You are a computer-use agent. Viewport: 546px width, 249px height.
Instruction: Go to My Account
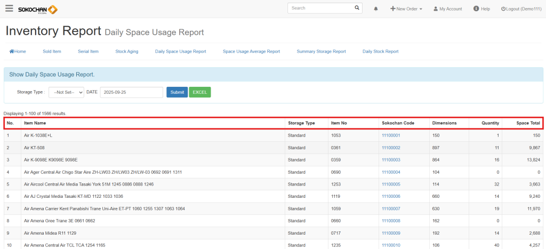point(447,9)
